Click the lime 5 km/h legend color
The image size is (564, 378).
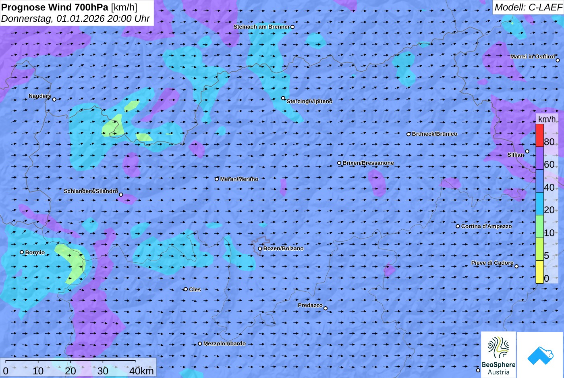point(539,249)
